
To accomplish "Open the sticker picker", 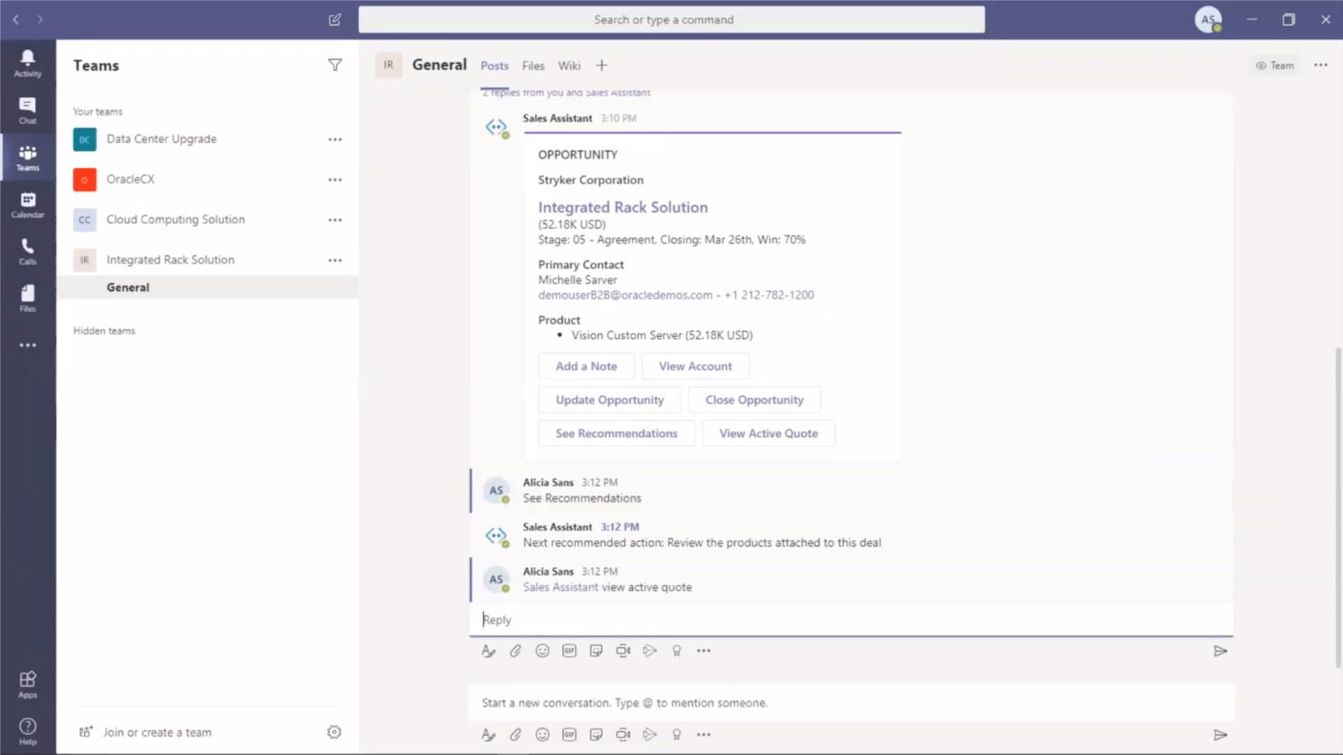I will [596, 651].
